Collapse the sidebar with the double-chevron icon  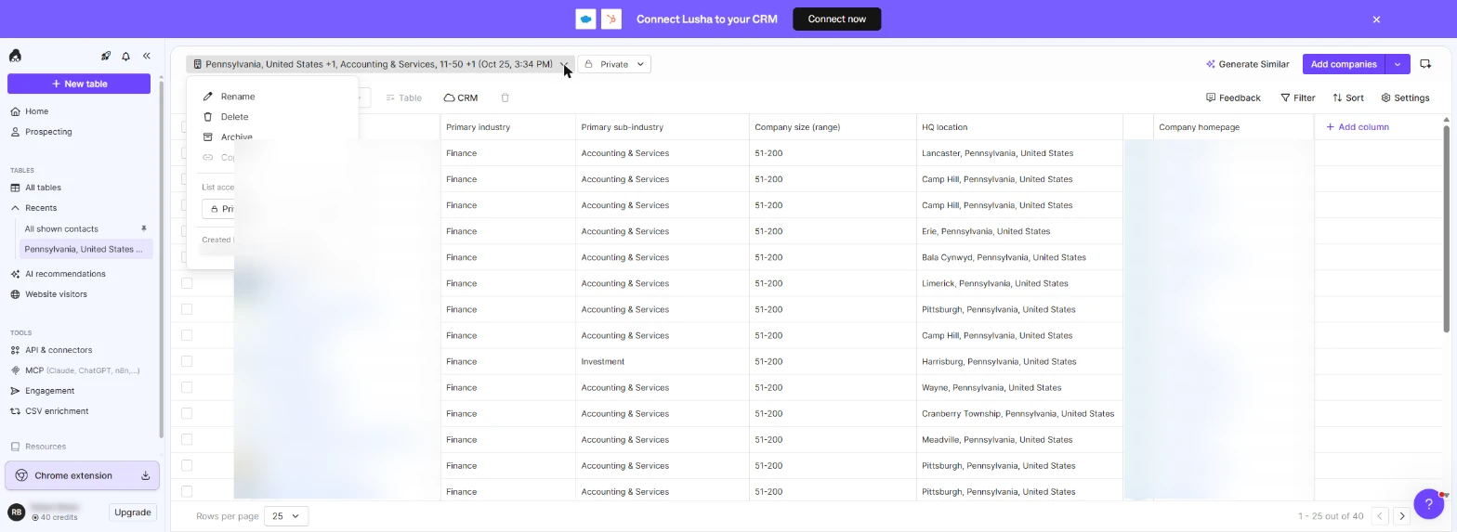[x=147, y=57]
